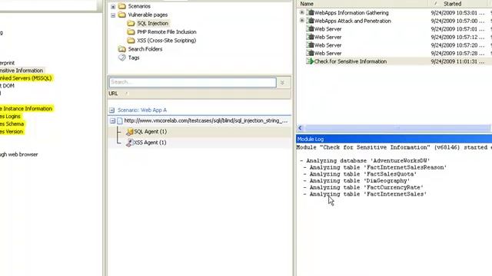Viewport: 492px width, 276px height.
Task: Click the WebApps Information Gathering module icon
Action: click(310, 12)
